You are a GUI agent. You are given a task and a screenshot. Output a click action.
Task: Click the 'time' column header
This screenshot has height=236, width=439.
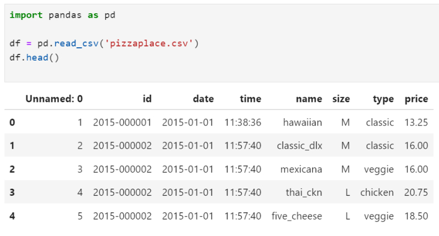tap(250, 99)
